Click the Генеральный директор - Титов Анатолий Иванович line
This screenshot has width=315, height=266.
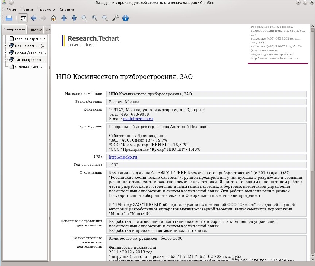[159, 127]
